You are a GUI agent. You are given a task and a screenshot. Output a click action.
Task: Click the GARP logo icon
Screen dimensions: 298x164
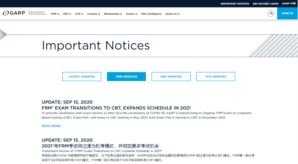coord(6,13)
